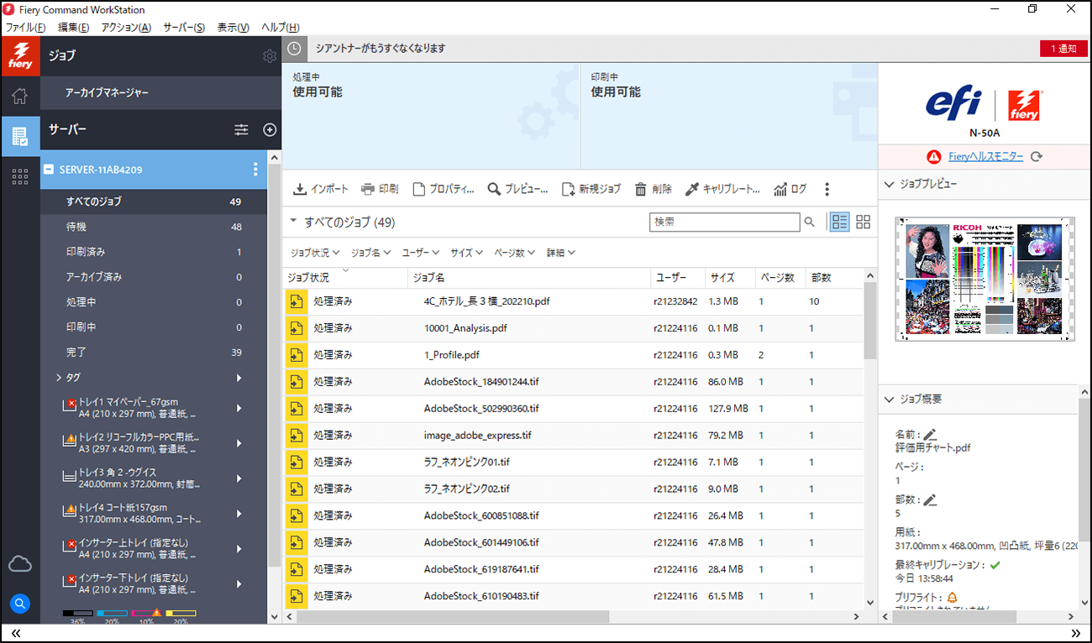Click the Calibrate eyedropper icon
The width and height of the screenshot is (1092, 643).
692,190
